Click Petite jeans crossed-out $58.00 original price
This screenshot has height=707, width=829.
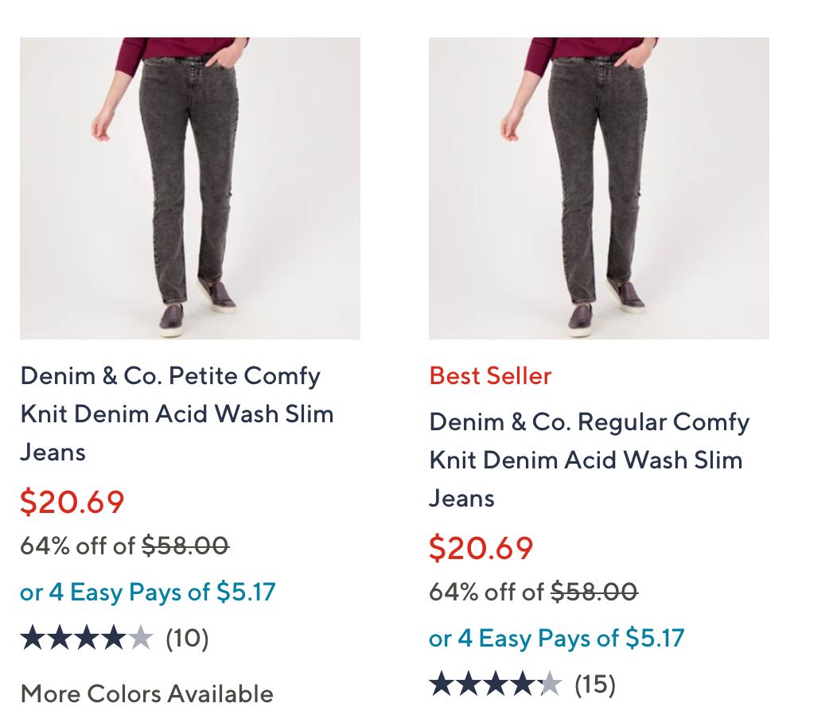[x=186, y=546]
